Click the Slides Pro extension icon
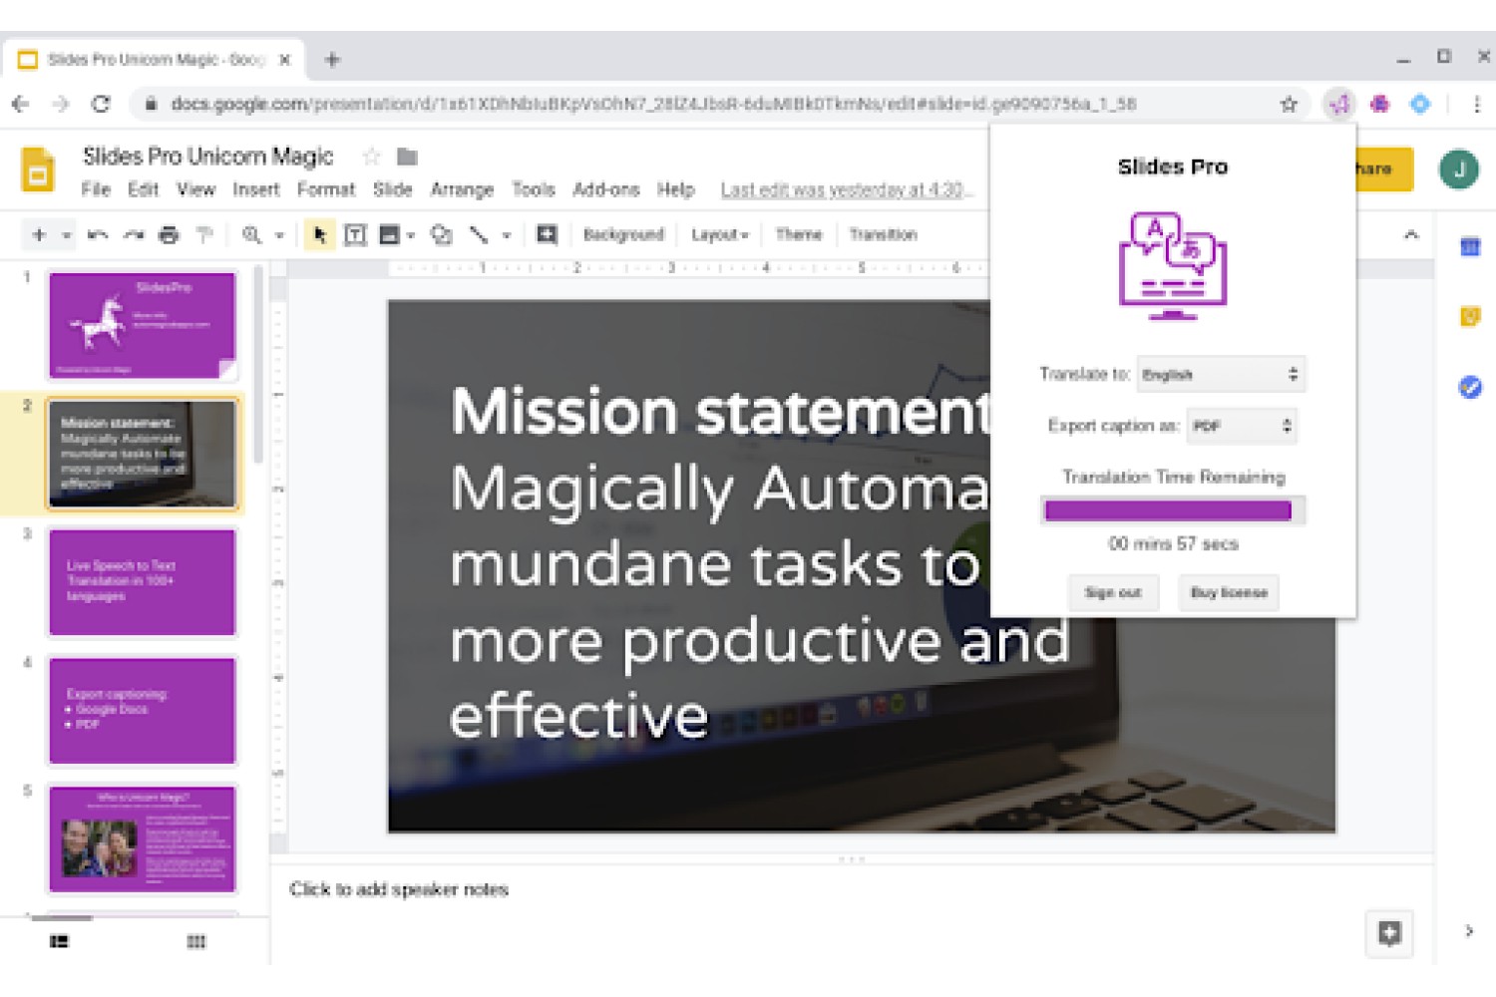This screenshot has height=997, width=1496. [1338, 104]
